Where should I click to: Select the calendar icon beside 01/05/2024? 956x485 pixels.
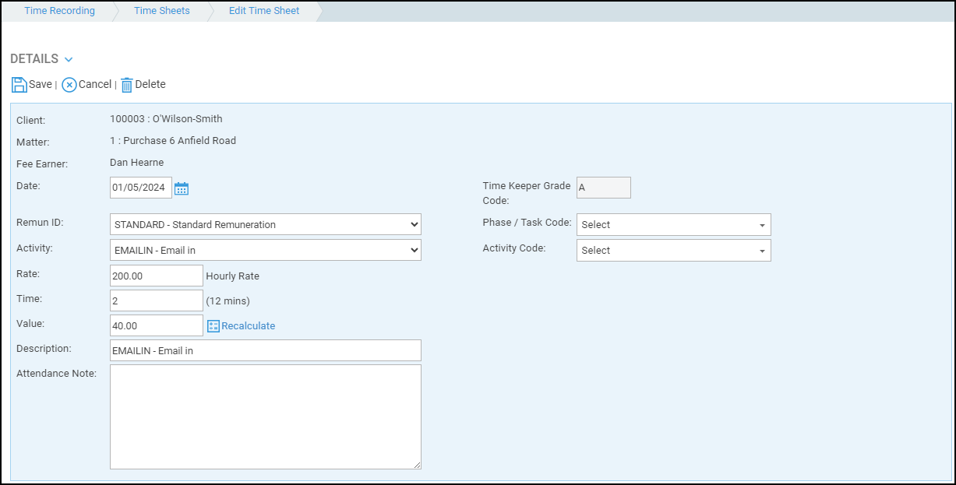click(182, 187)
